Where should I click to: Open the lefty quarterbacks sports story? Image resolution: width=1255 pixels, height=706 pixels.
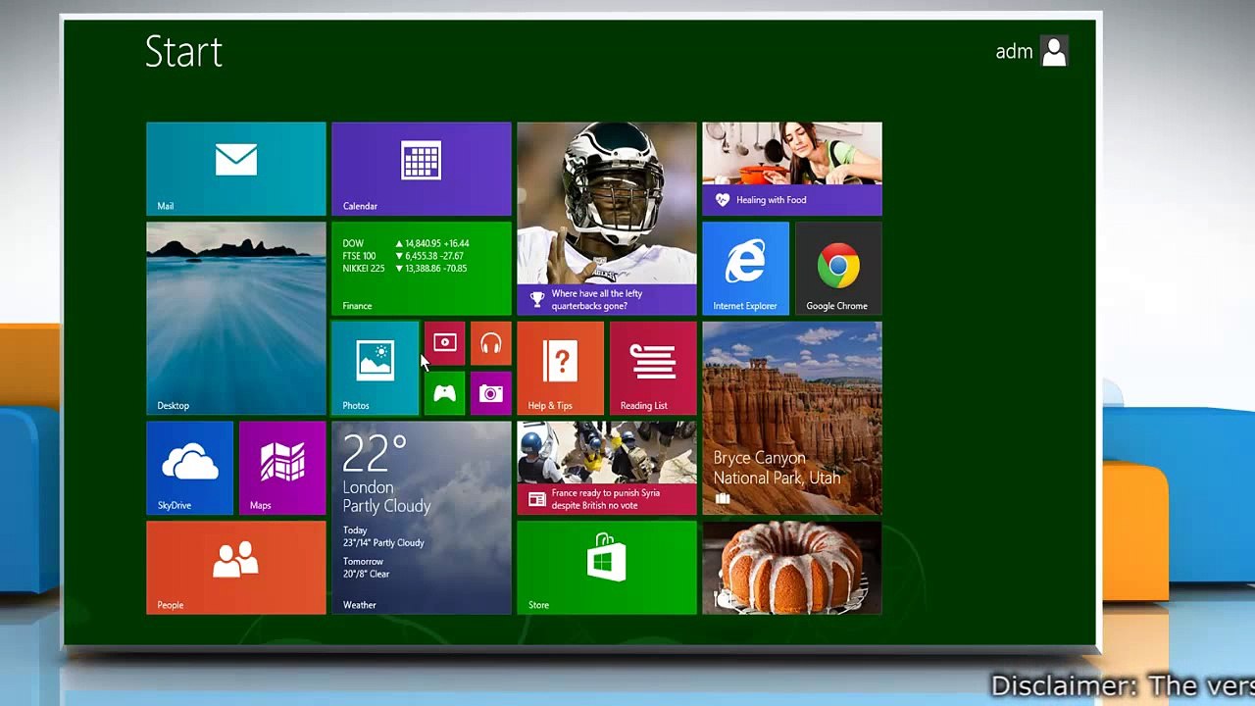pos(606,219)
